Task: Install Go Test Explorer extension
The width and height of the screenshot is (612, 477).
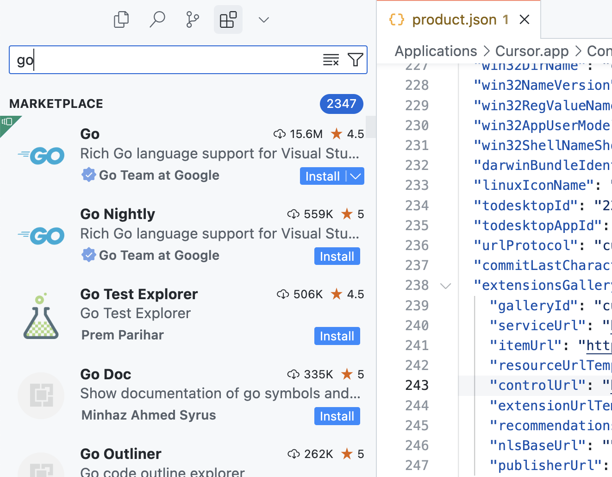Action: (337, 336)
